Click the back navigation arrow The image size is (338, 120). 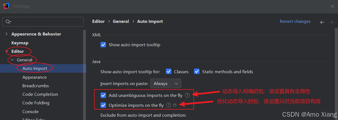click(x=322, y=22)
